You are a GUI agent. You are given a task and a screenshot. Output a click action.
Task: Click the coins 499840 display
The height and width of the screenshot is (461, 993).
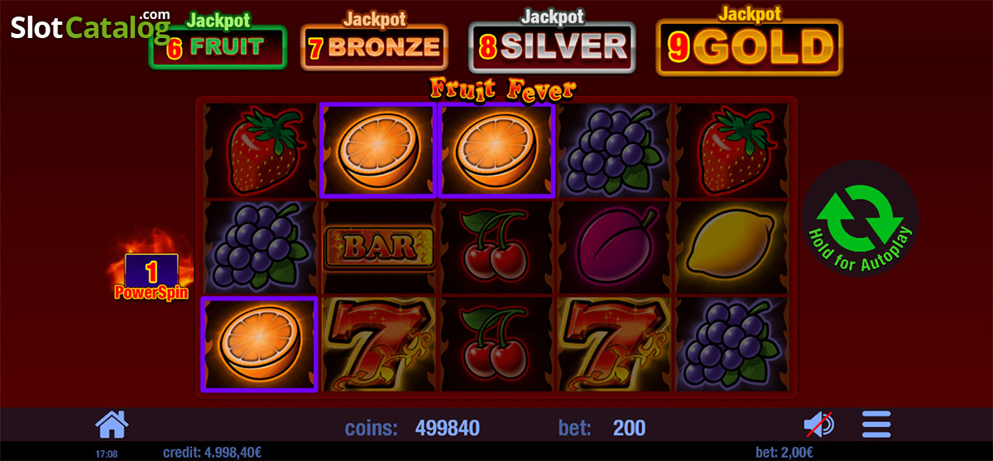point(447,428)
